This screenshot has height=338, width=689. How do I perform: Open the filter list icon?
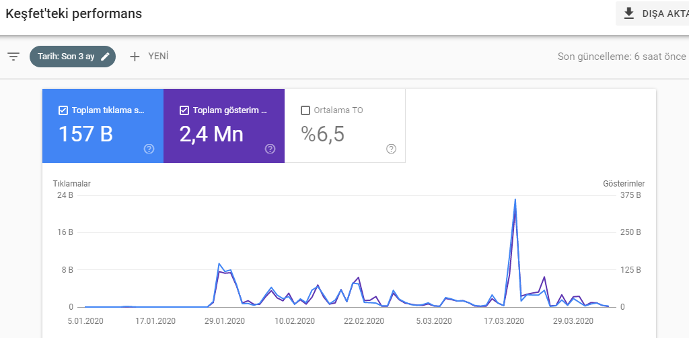13,57
